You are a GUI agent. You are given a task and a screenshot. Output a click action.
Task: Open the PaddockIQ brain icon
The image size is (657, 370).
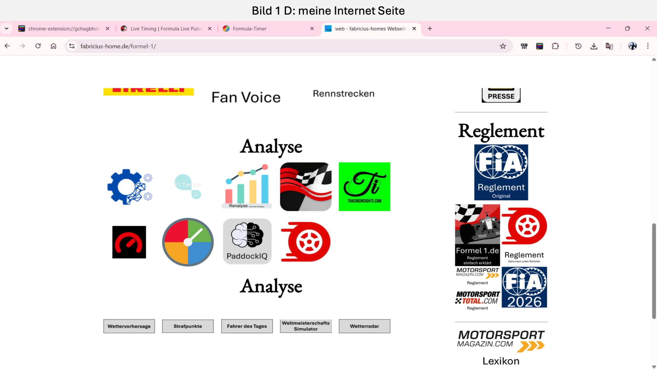click(x=247, y=241)
